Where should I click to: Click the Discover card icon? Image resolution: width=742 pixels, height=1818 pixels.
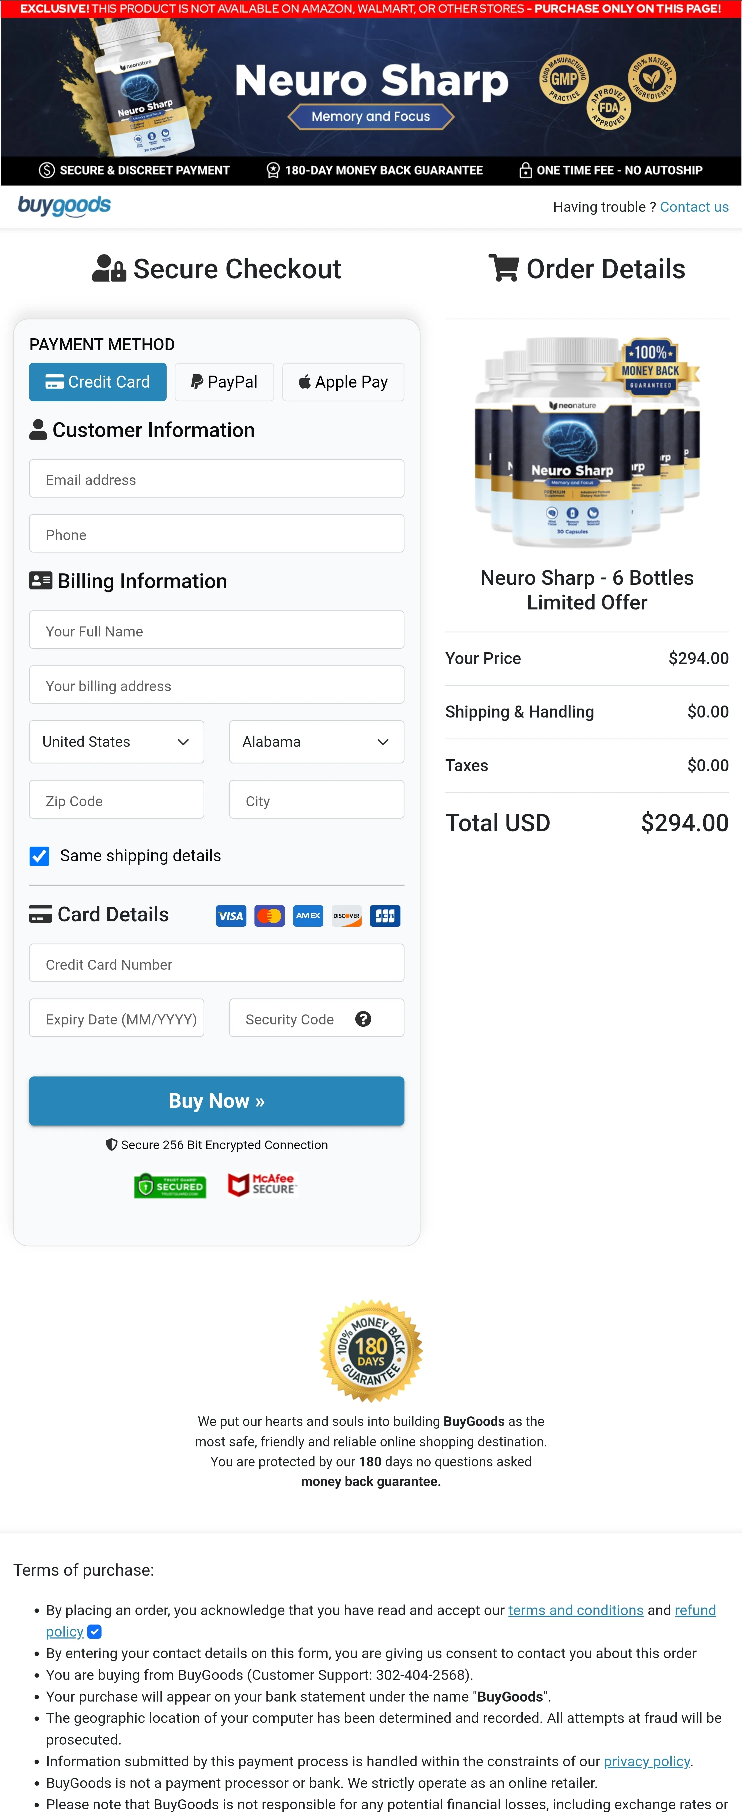tap(346, 915)
